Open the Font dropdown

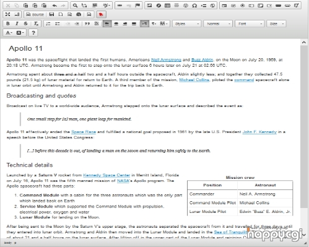(x=250, y=24)
